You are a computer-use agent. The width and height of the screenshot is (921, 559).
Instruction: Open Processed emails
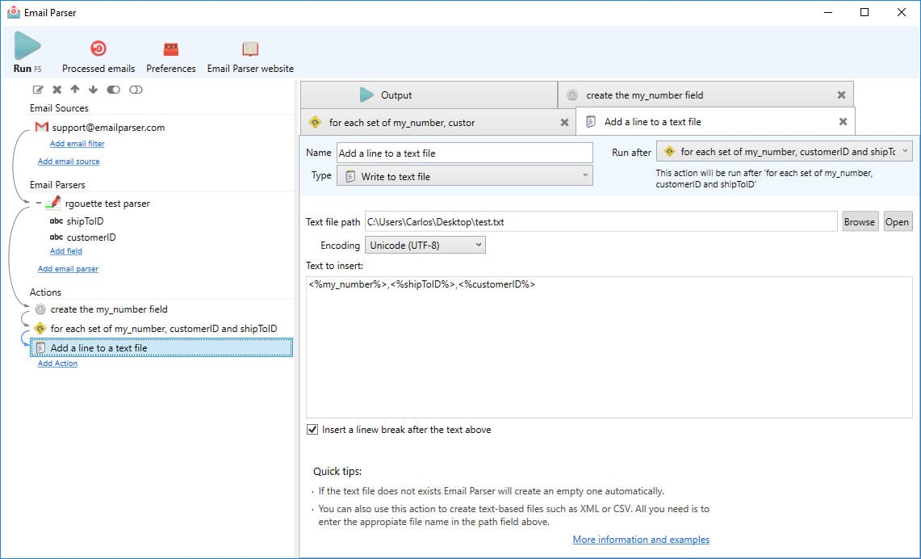pyautogui.click(x=98, y=57)
